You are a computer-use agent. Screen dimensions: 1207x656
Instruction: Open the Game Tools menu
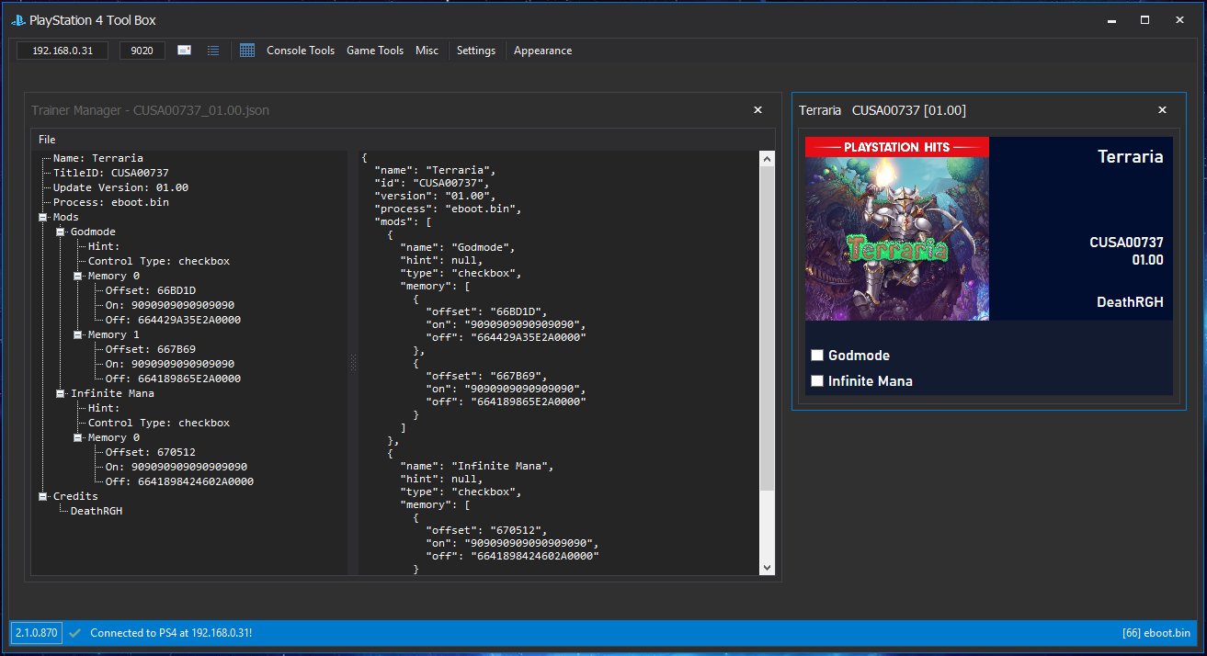click(x=375, y=51)
